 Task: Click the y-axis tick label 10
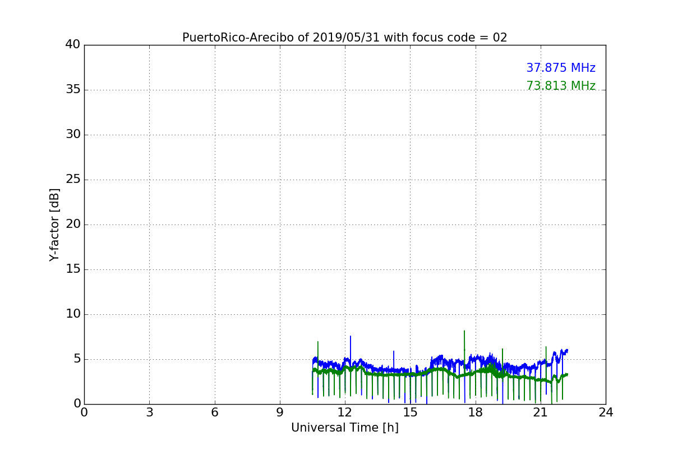coord(73,314)
